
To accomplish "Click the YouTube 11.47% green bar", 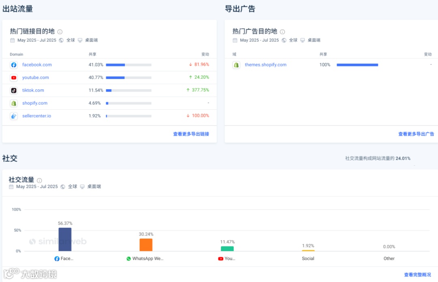I will click(227, 249).
